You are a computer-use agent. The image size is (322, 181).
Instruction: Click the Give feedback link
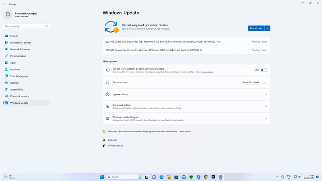116,146
